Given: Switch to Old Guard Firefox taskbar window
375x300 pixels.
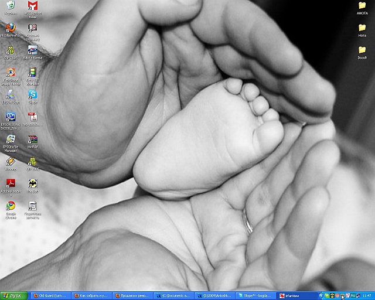Looking at the screenshot, I should pyautogui.click(x=52, y=296).
